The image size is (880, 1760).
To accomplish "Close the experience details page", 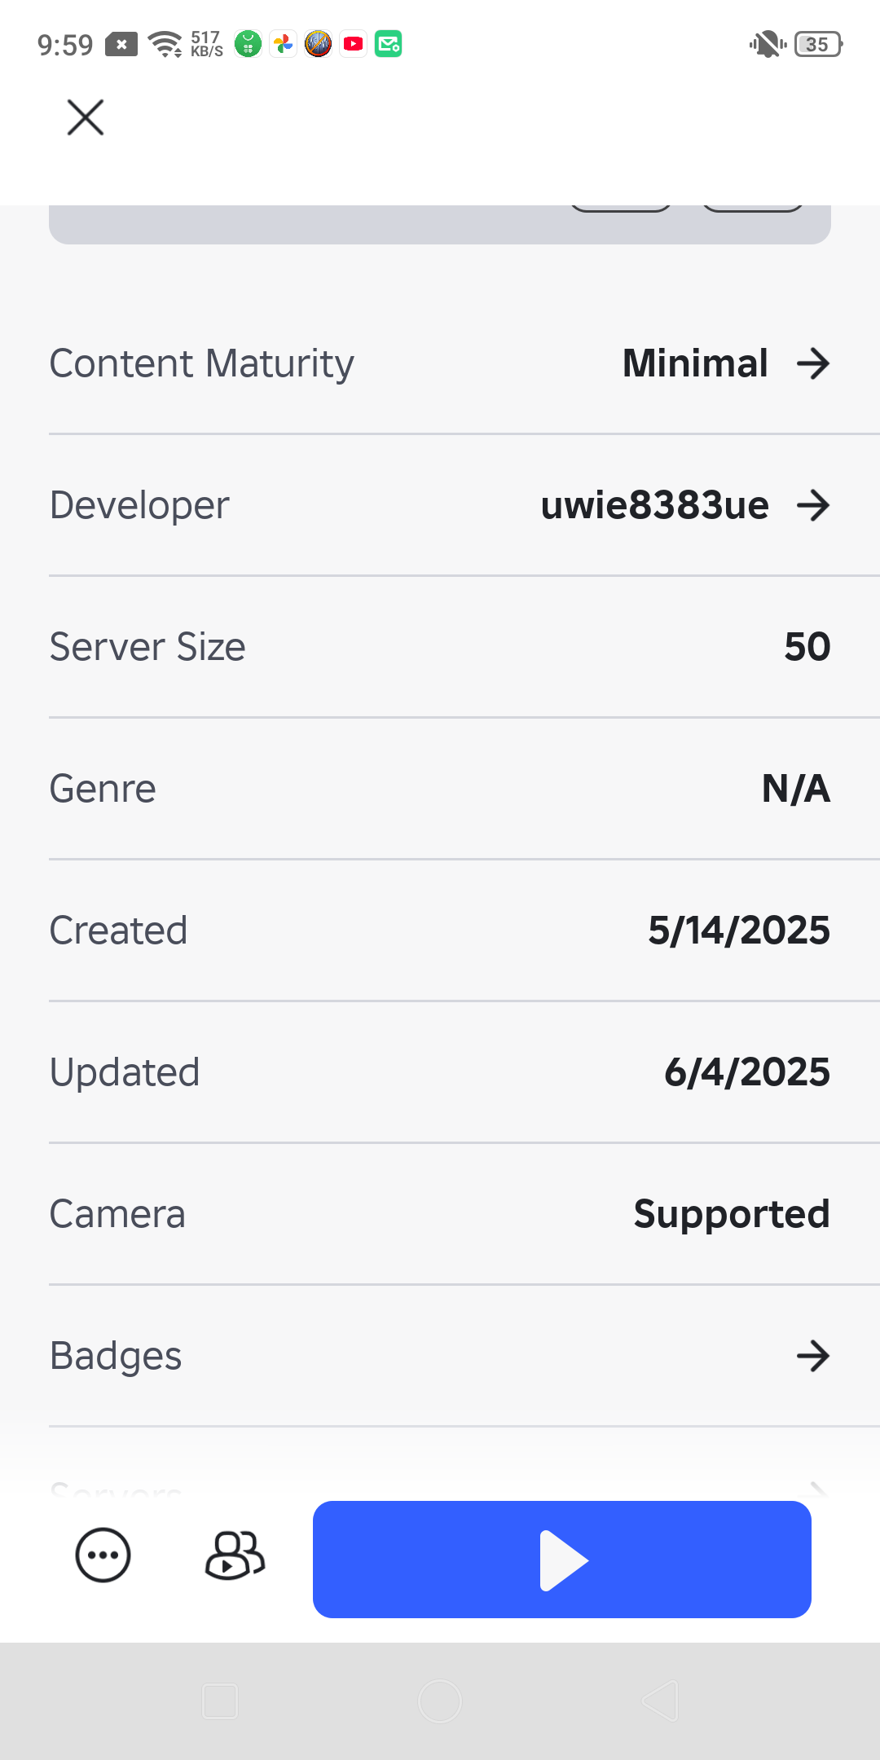I will coord(86,117).
